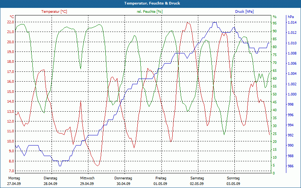Click the '1.006' pressure axis value
This screenshot has width=301, height=188.
point(292,63)
